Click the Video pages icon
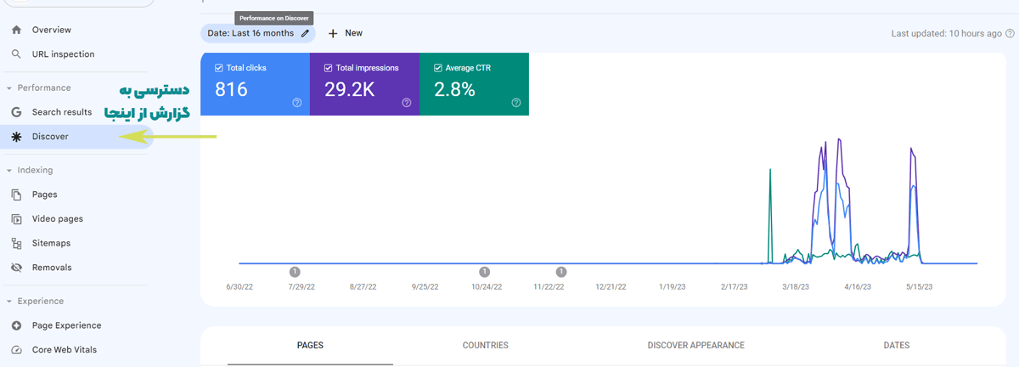This screenshot has height=367, width=1019. click(16, 219)
